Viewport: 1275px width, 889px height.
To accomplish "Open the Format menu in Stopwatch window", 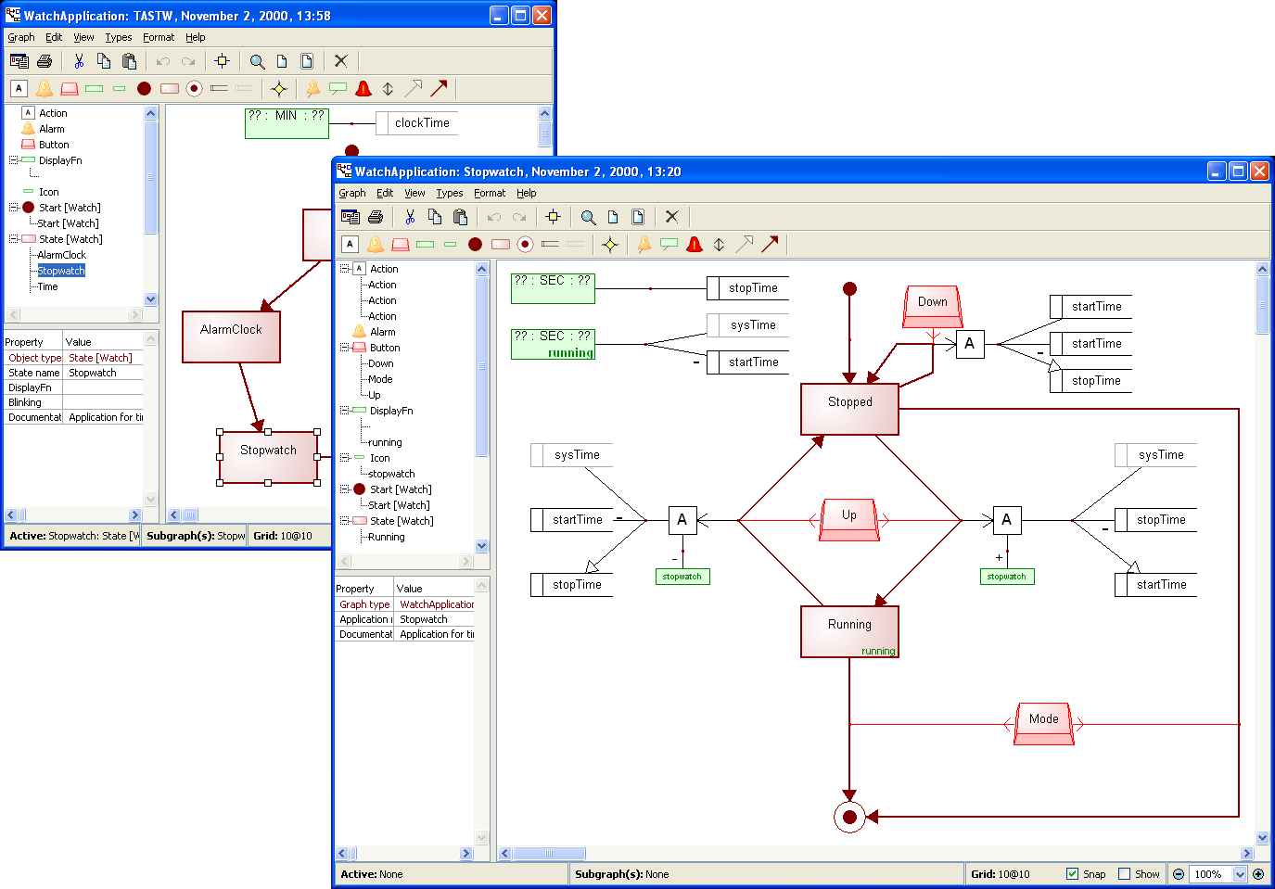I will coord(490,193).
